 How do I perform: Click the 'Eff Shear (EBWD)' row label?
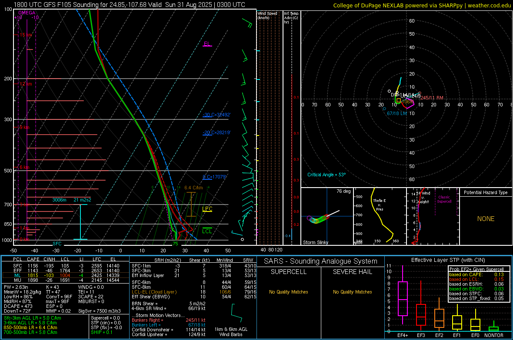(x=151, y=297)
